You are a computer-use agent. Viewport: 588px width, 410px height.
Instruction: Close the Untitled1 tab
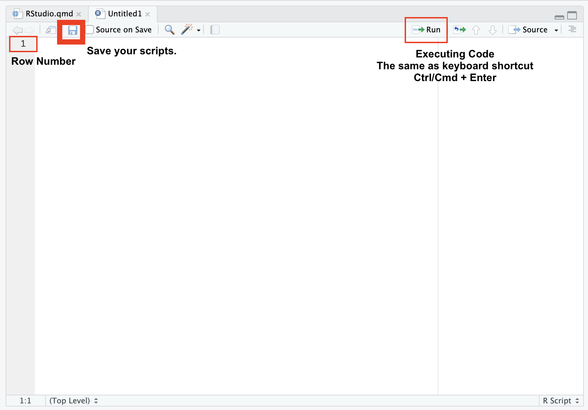click(x=148, y=14)
